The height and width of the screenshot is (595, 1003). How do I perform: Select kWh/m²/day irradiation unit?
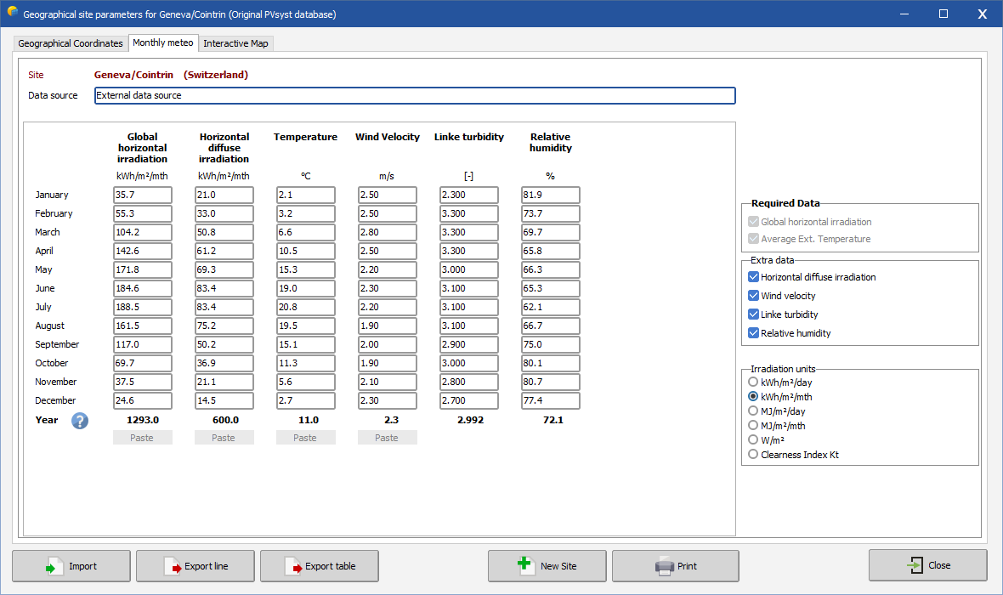(753, 382)
